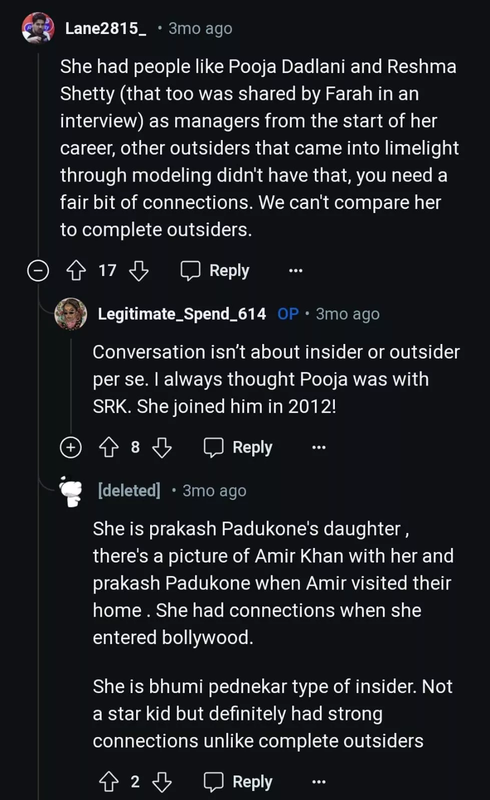Open more options for deleted user's comment
Image resolution: width=490 pixels, height=800 pixels.
tap(319, 782)
